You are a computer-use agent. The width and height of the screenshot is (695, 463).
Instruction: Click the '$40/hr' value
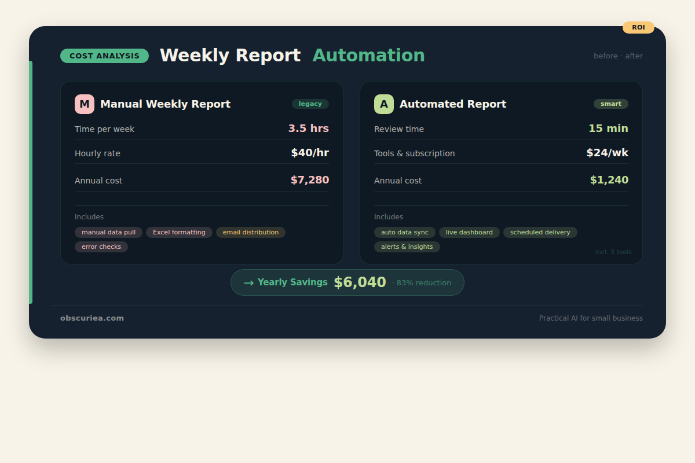click(310, 153)
